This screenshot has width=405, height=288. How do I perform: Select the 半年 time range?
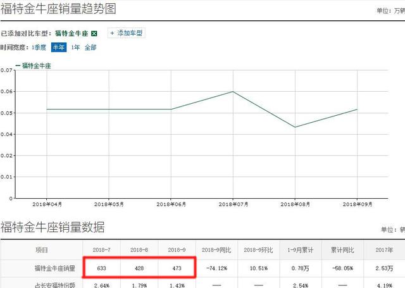(59, 47)
